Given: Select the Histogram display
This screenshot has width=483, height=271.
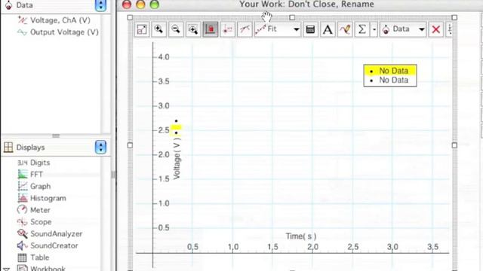Looking at the screenshot, I should click(48, 198).
